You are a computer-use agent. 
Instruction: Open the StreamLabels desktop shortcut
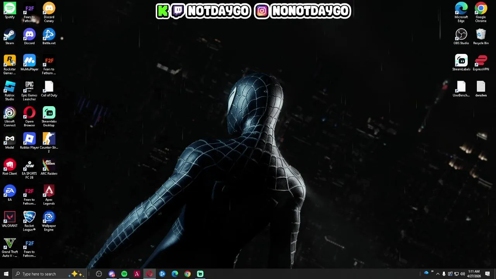pyautogui.click(x=461, y=63)
